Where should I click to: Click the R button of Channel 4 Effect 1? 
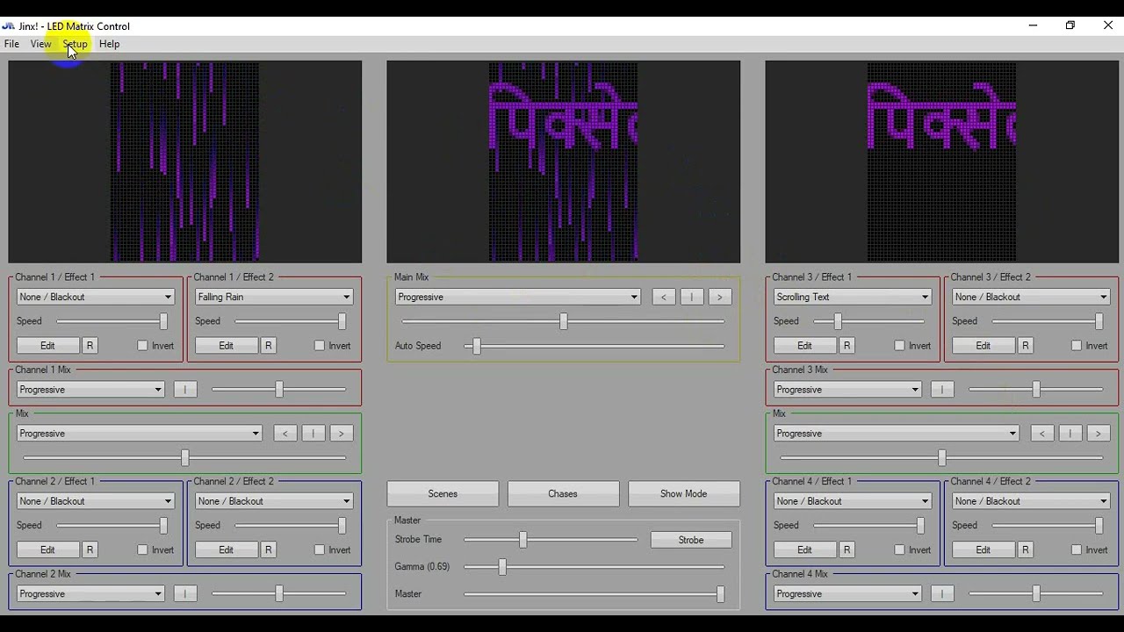847,549
